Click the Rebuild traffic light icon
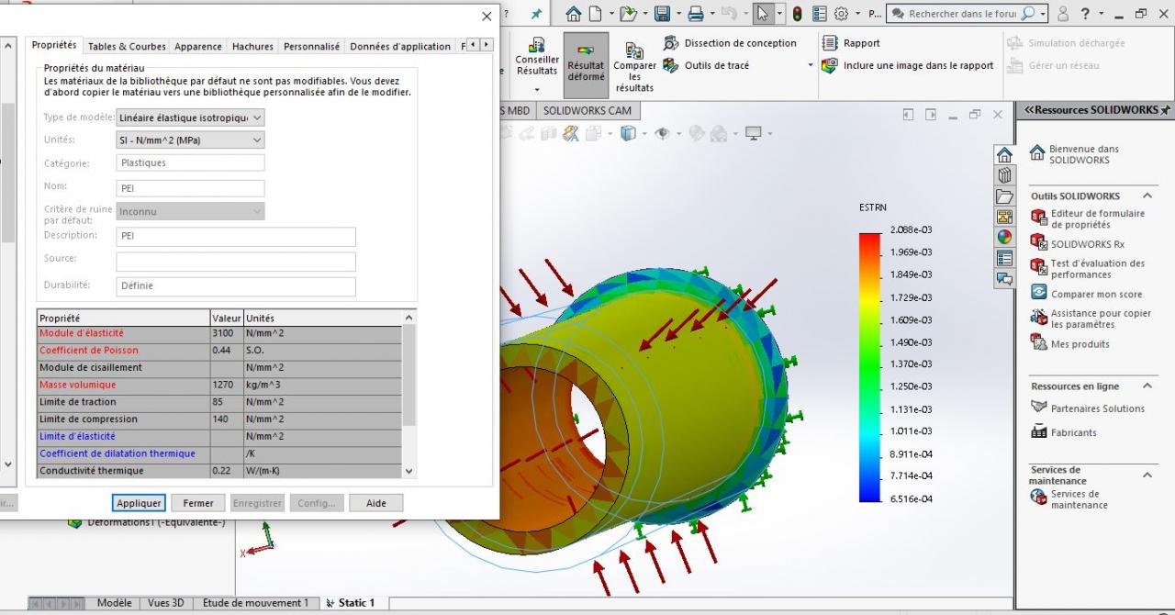The image size is (1175, 615). (x=797, y=14)
